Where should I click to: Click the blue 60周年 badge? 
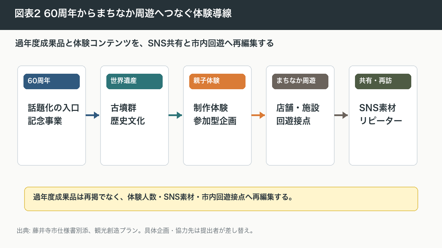(x=51, y=81)
